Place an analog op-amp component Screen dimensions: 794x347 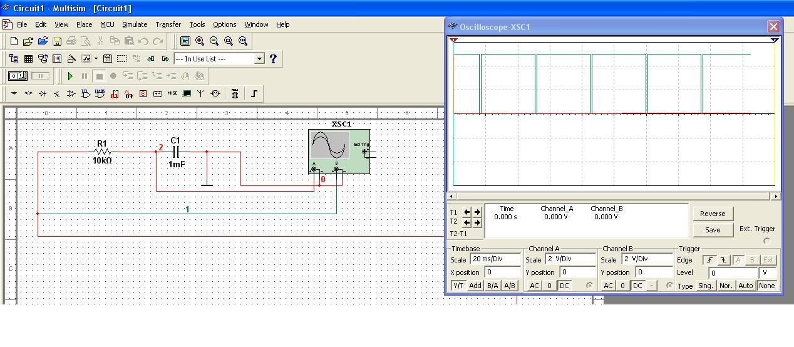[71, 94]
